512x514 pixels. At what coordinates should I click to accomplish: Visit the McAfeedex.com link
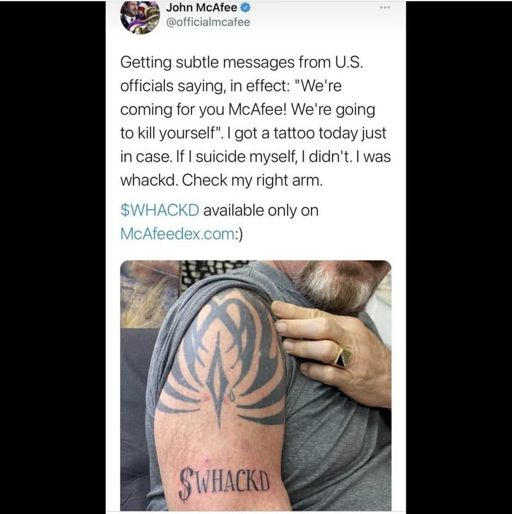(x=177, y=234)
